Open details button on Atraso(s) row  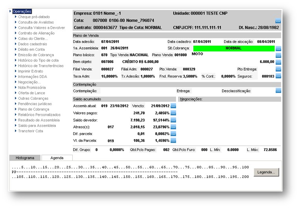pyautogui.click(x=173, y=127)
